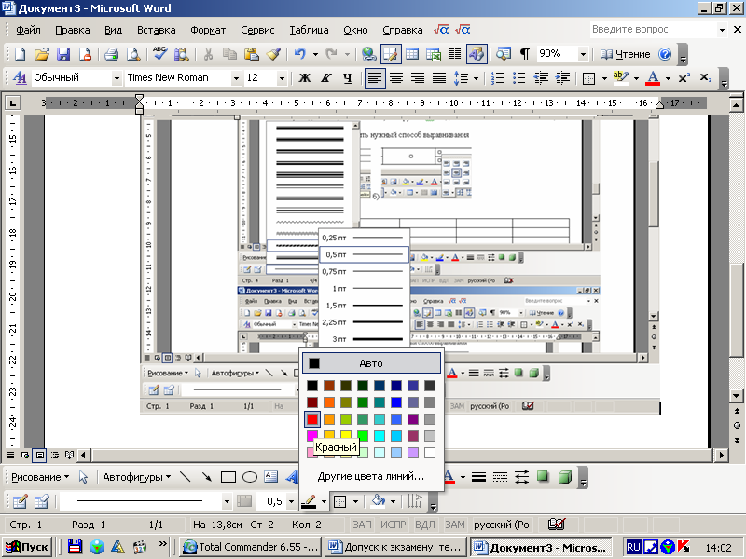The height and width of the screenshot is (559, 746).
Task: Toggle Bold Ж formatting
Action: [305, 78]
